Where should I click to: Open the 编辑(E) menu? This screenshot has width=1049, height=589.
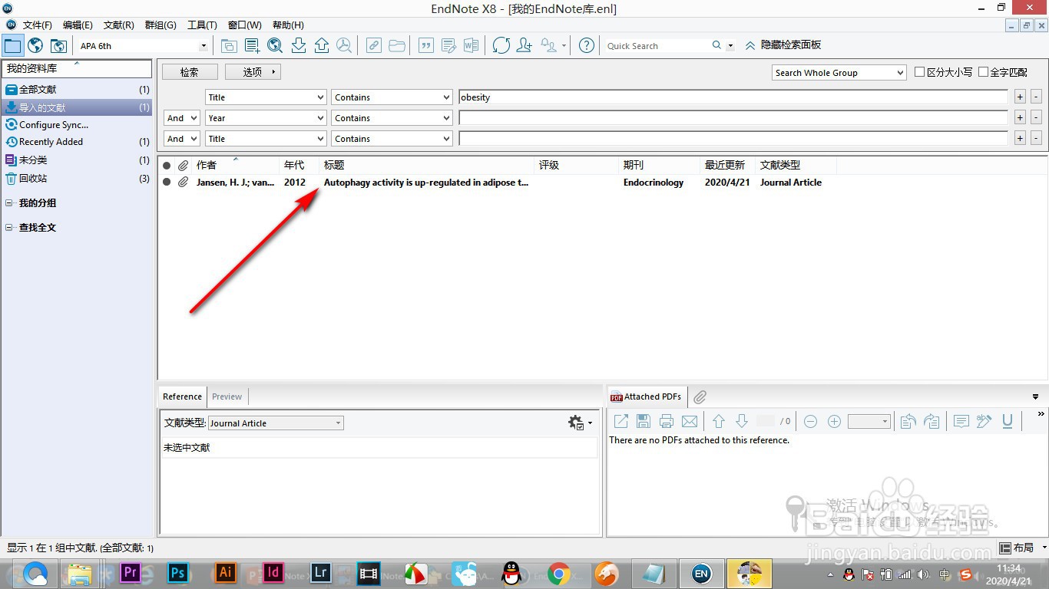pyautogui.click(x=78, y=25)
